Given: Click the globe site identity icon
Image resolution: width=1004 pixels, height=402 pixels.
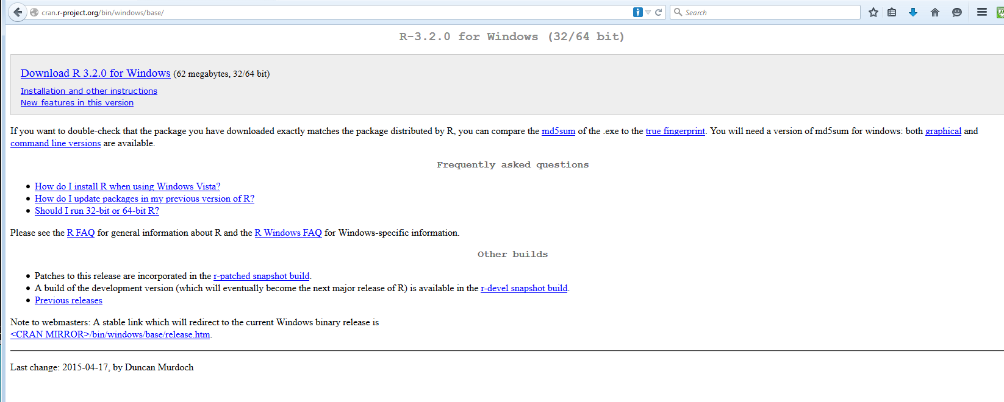Looking at the screenshot, I should pyautogui.click(x=34, y=12).
